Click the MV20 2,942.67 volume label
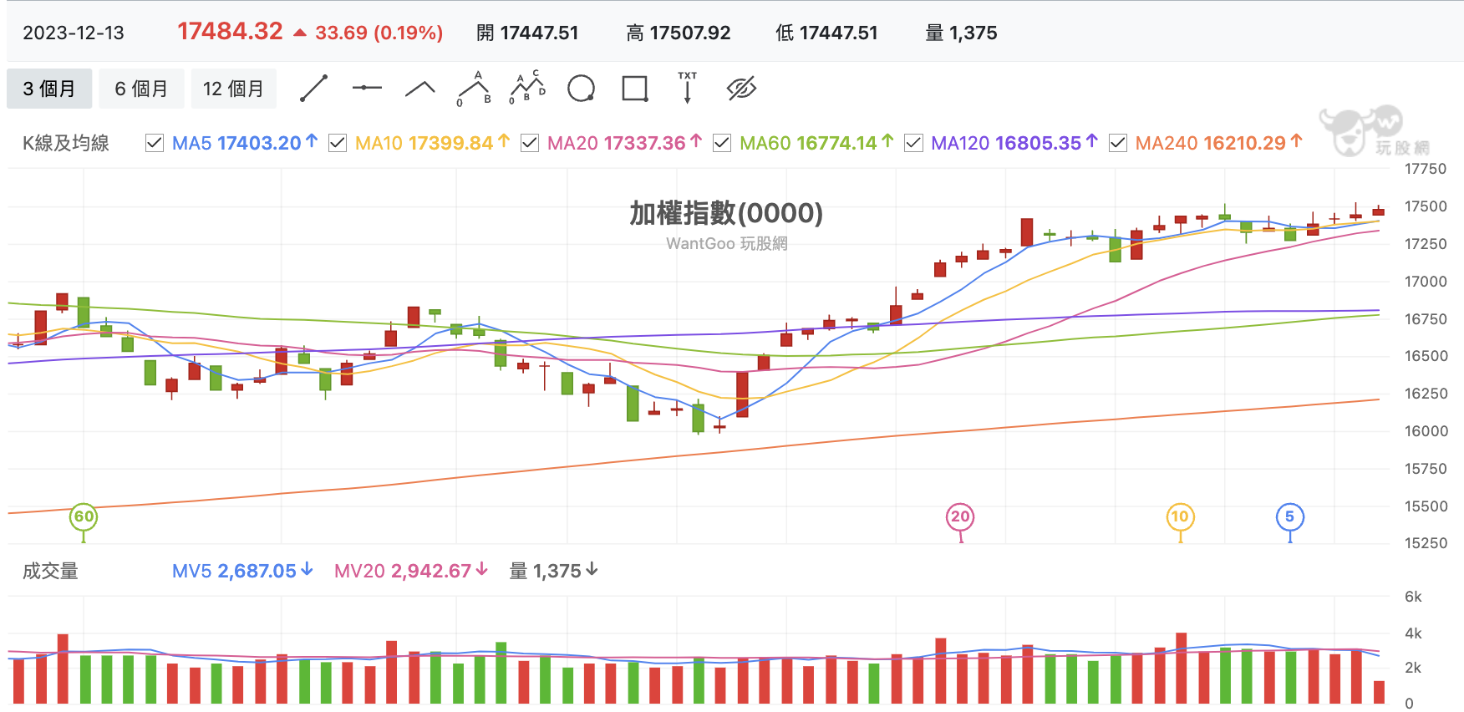This screenshot has height=712, width=1464. tap(411, 571)
